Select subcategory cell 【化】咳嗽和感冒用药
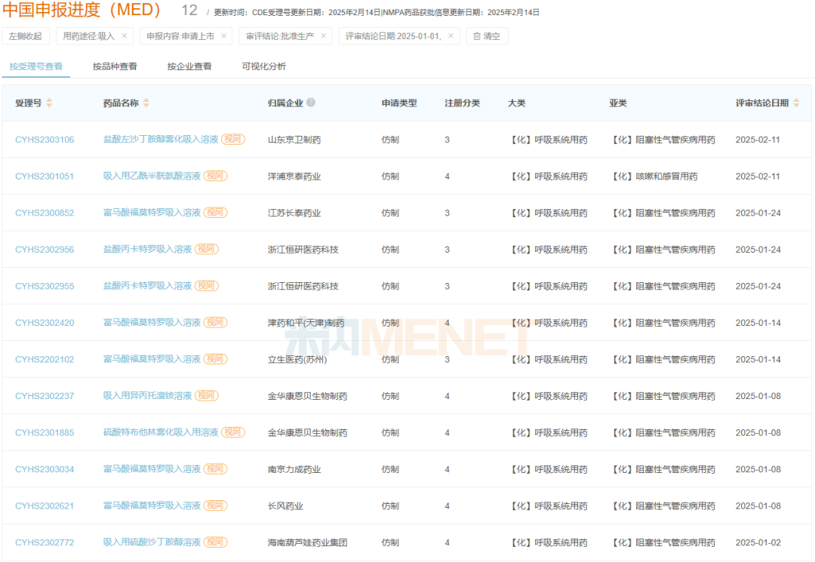This screenshot has width=815, height=562. coord(654,177)
